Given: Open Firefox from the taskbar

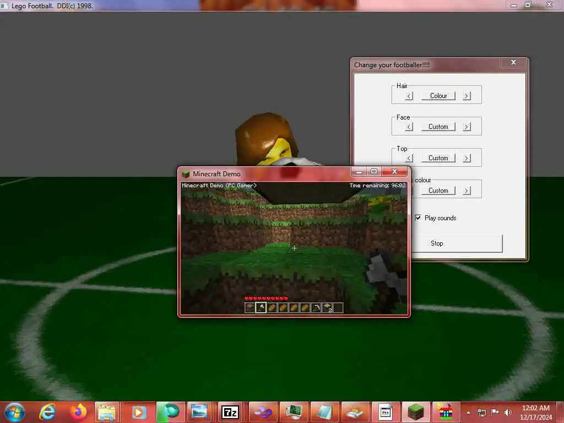Looking at the screenshot, I should point(78,412).
